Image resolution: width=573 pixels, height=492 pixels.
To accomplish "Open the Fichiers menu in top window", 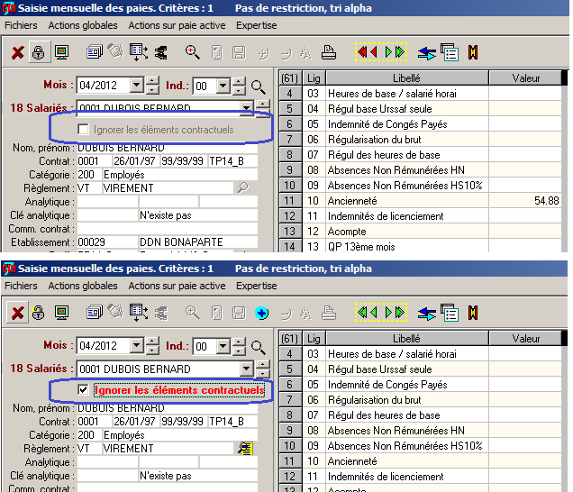I will coord(22,25).
